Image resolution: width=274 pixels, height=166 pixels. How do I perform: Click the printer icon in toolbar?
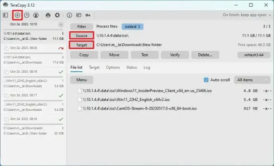(x=48, y=15)
